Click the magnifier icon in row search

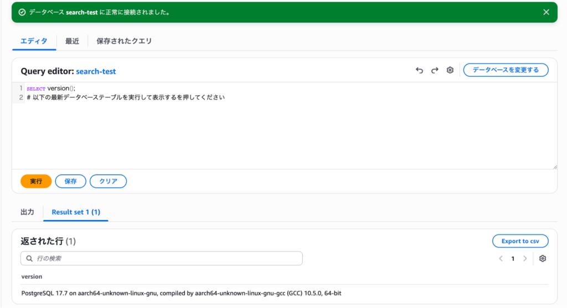click(x=29, y=258)
